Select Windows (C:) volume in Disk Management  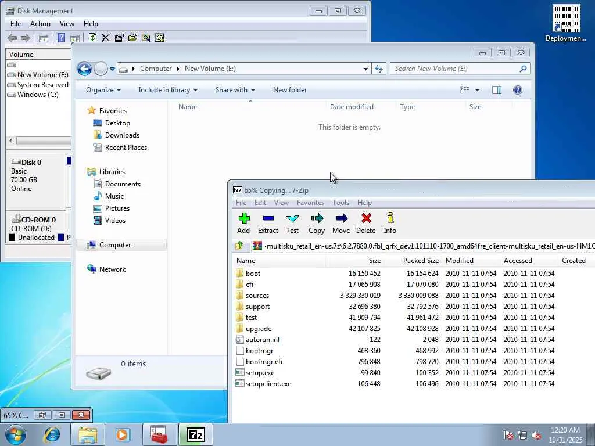(38, 95)
